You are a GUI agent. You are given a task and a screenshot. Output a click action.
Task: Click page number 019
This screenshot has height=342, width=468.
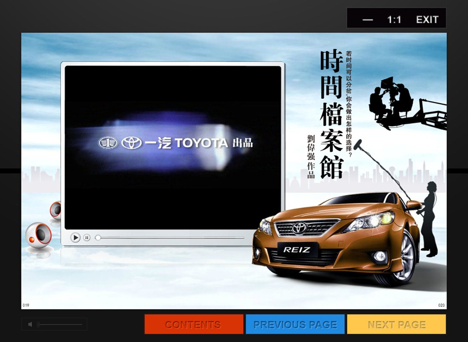tap(26, 305)
